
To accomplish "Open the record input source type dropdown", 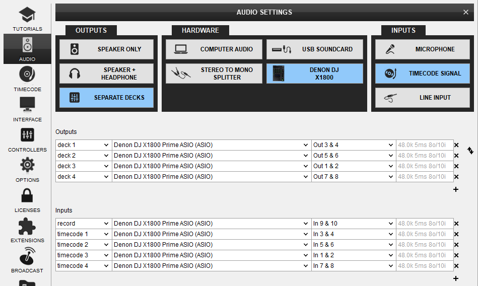I will 83,224.
